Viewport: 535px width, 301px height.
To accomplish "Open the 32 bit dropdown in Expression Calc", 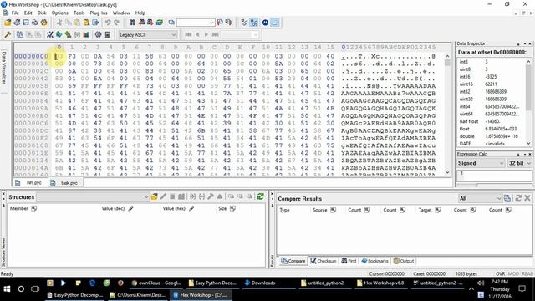I will pos(520,163).
